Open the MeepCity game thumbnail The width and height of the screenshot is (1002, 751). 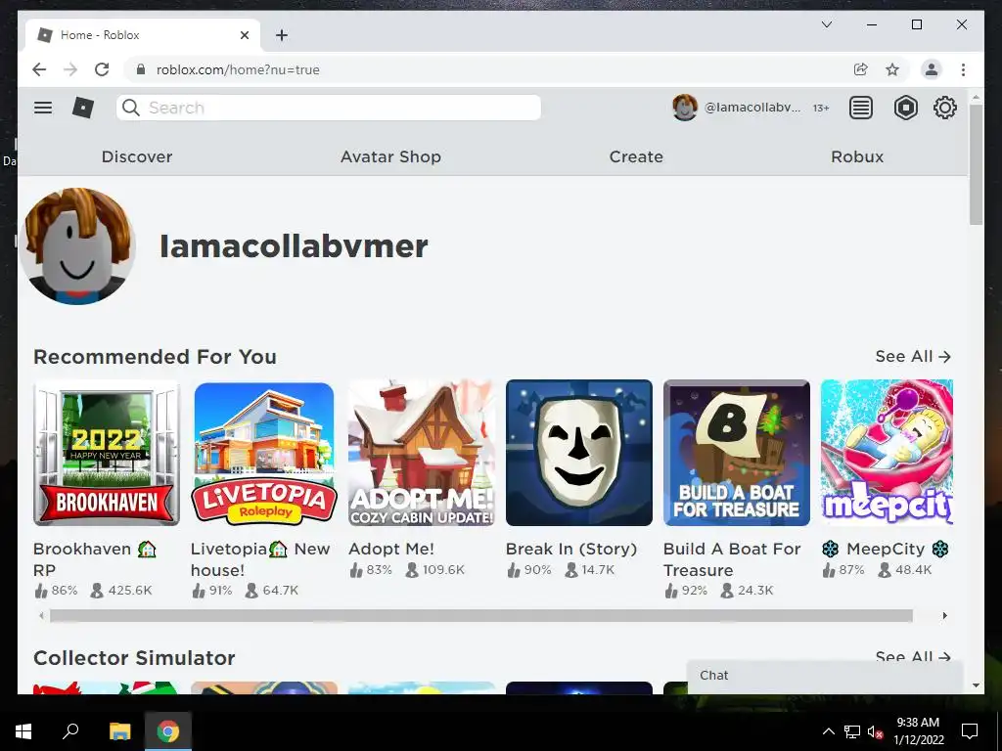click(887, 453)
